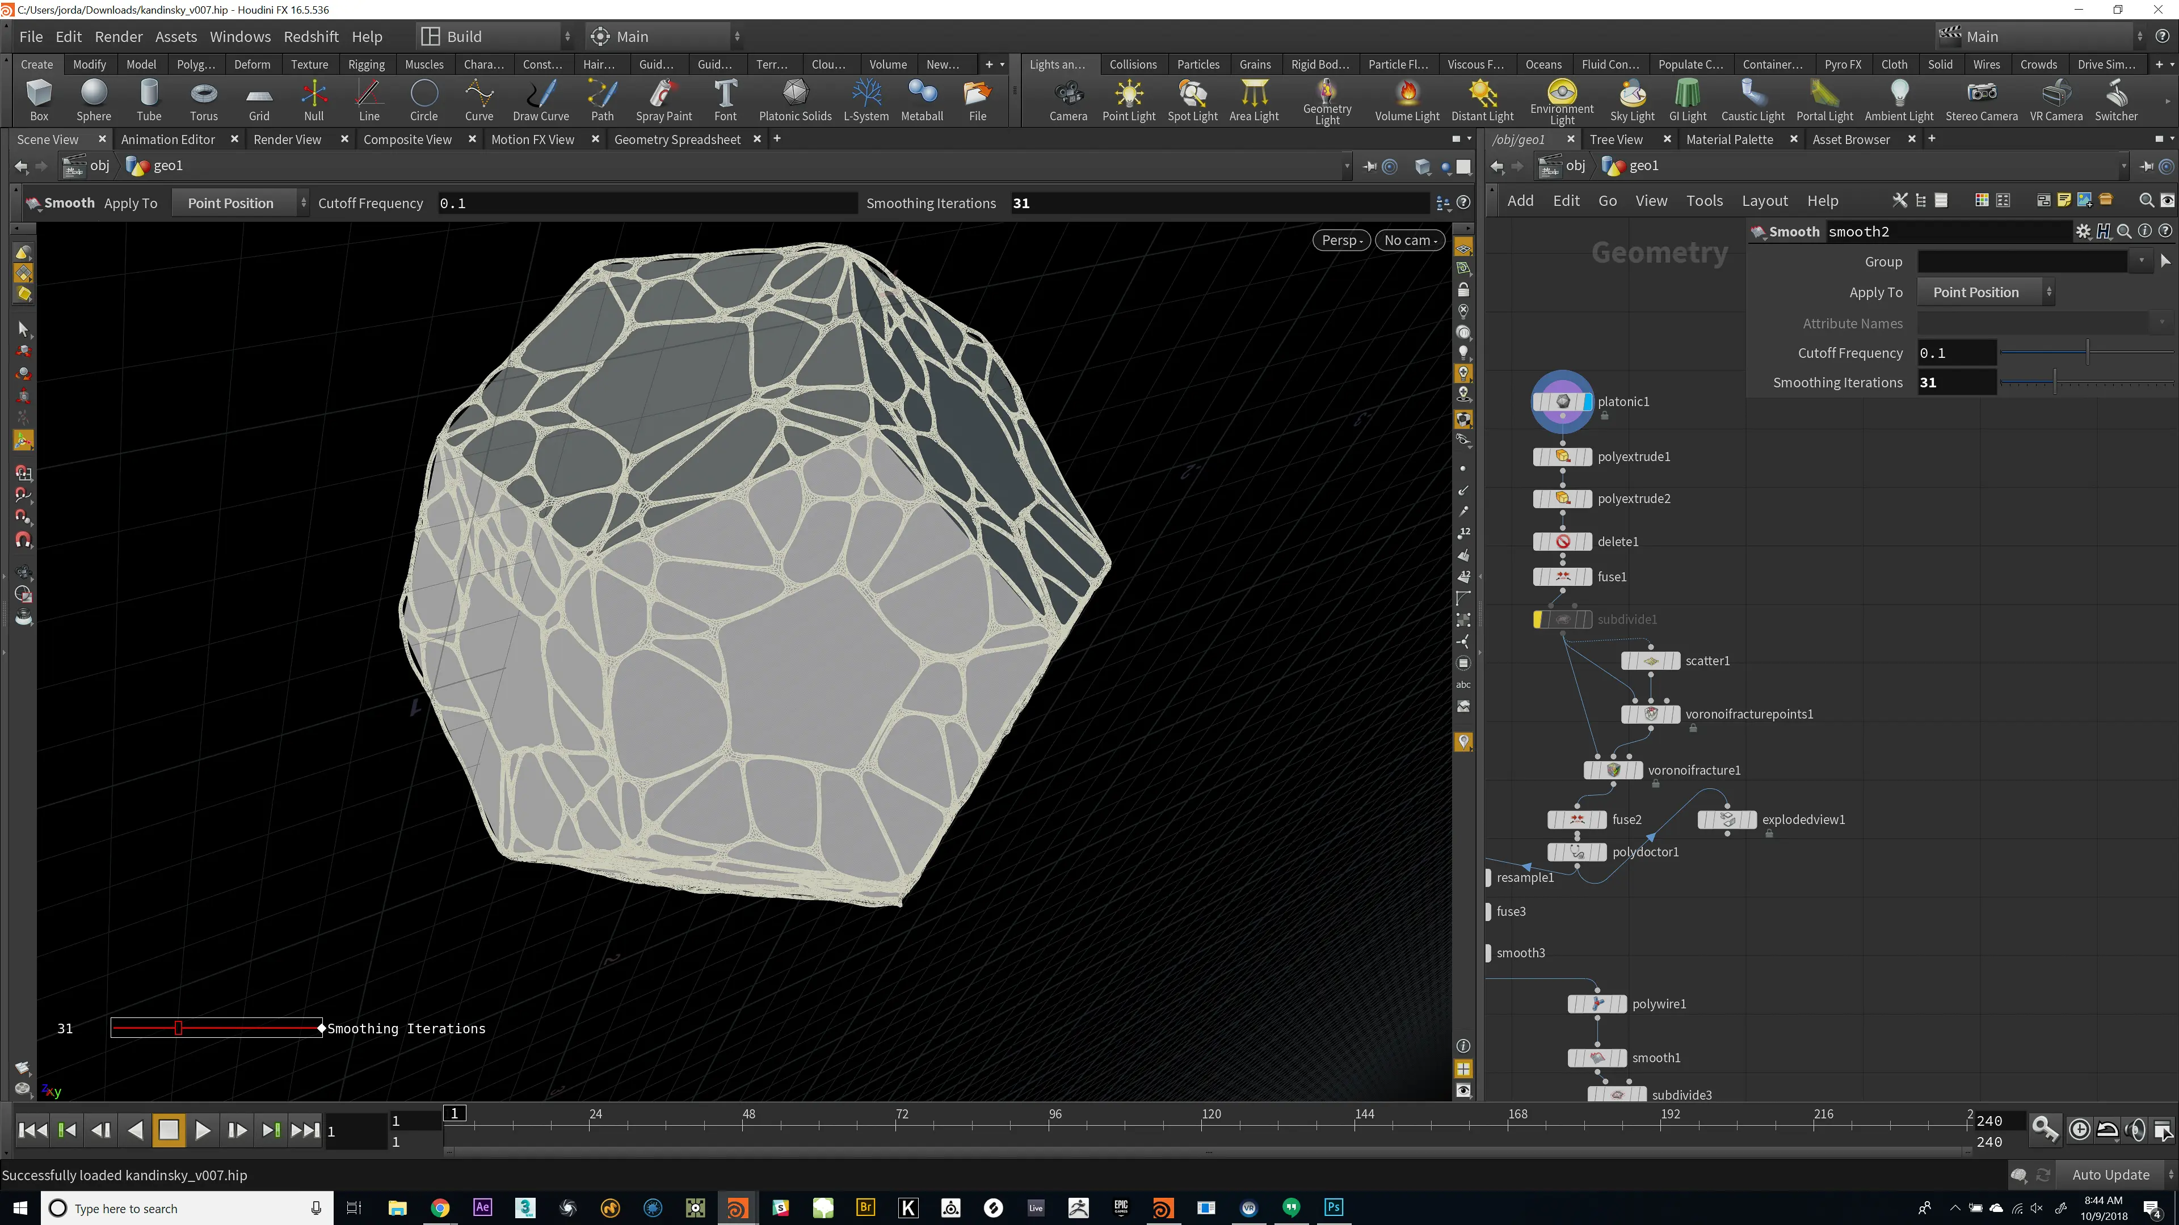Open the Apply To dropdown in parameters
This screenshot has width=2179, height=1225.
pyautogui.click(x=1984, y=293)
